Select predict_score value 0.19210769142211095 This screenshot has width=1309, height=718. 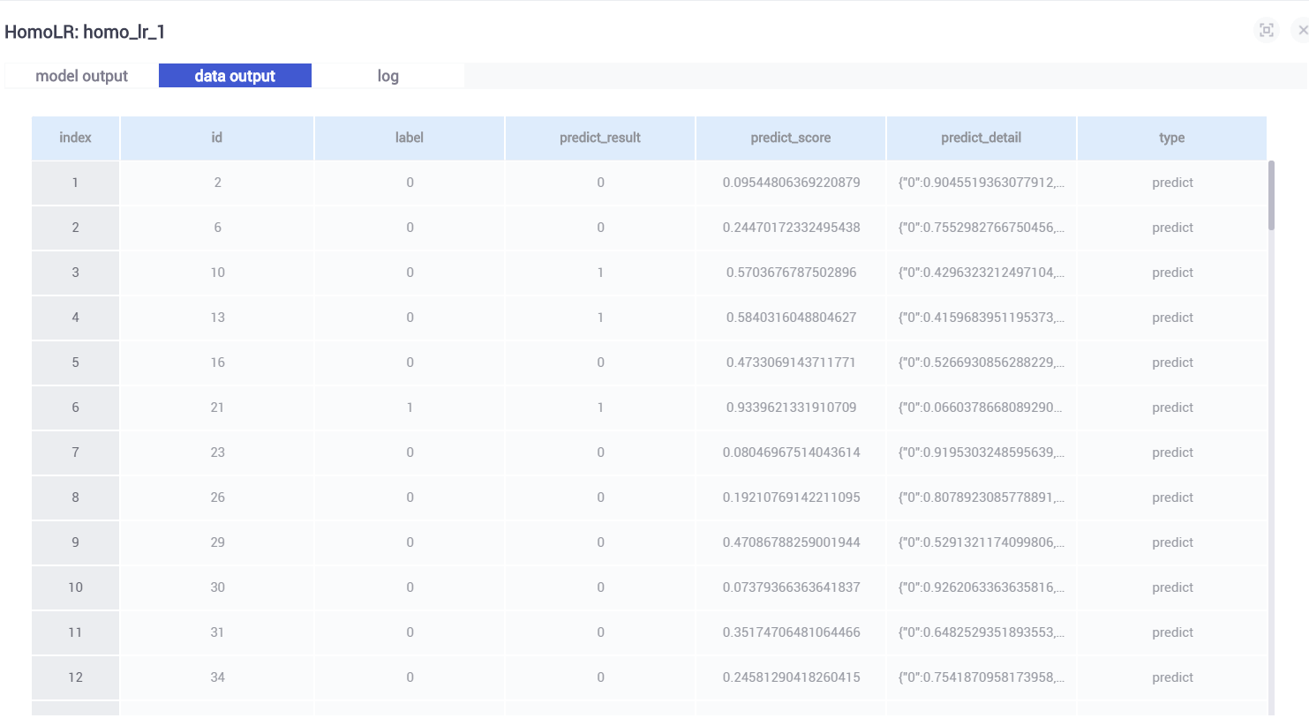791,497
